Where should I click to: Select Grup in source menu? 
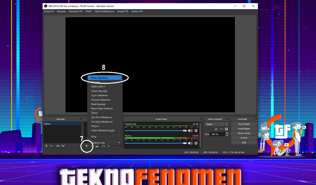click(x=105, y=136)
